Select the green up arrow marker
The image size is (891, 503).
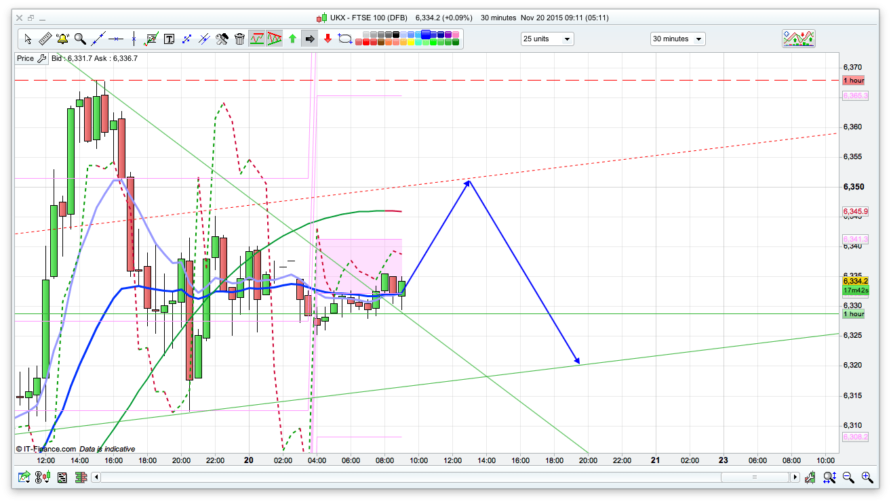tap(292, 39)
